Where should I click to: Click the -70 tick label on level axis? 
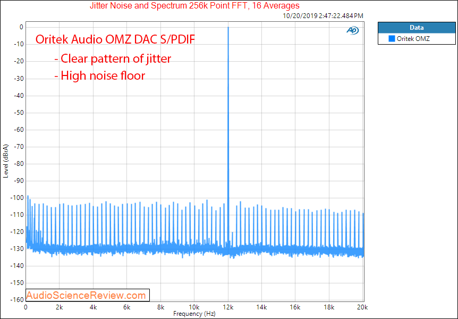coord(18,147)
